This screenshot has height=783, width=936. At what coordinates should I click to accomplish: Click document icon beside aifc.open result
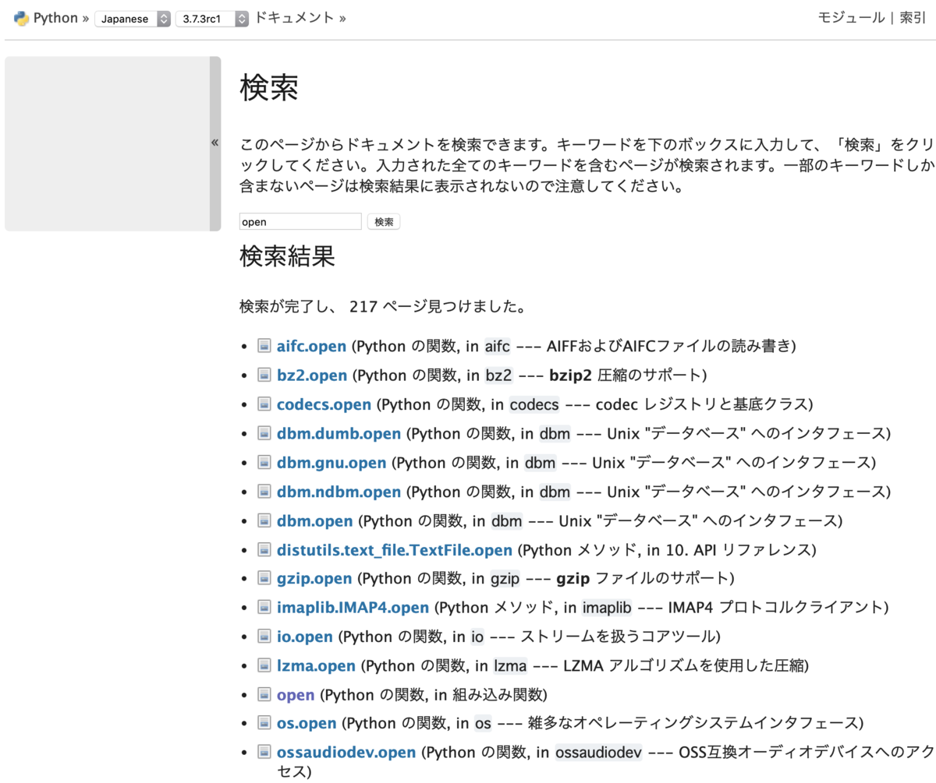point(264,346)
